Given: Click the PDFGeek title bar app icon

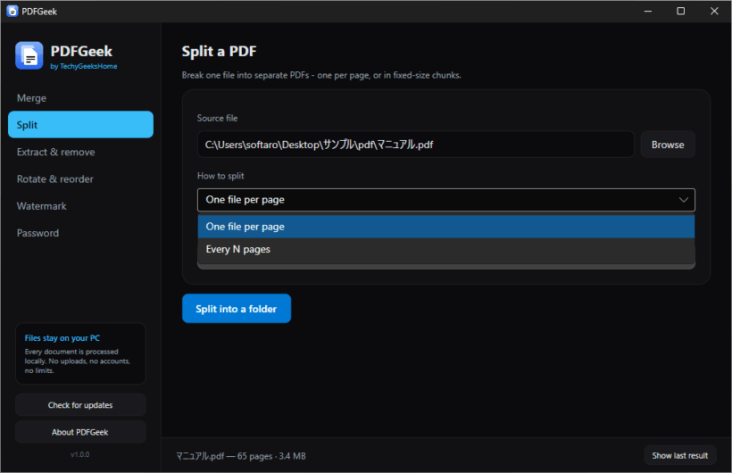Looking at the screenshot, I should pos(12,12).
